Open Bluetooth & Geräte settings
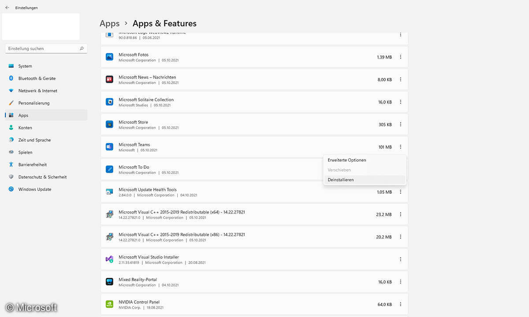This screenshot has width=529, height=317. pyautogui.click(x=46, y=78)
